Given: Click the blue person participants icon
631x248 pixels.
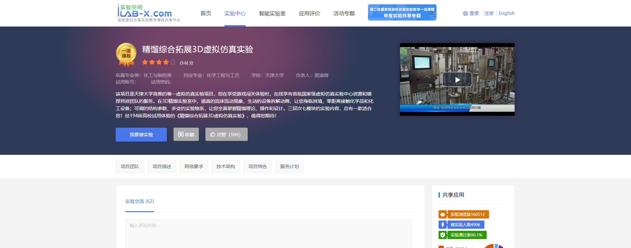Looking at the screenshot, I should pyautogui.click(x=442, y=225).
